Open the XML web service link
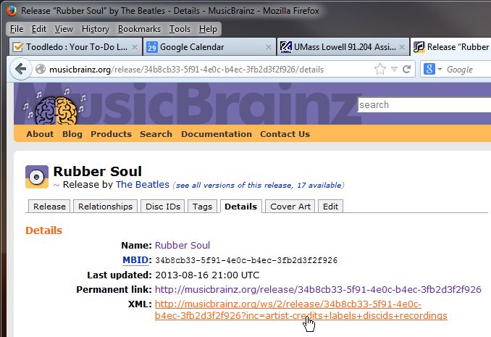This screenshot has width=491, height=337. click(x=301, y=309)
